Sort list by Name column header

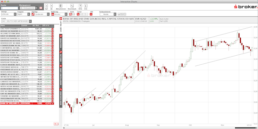(10, 26)
